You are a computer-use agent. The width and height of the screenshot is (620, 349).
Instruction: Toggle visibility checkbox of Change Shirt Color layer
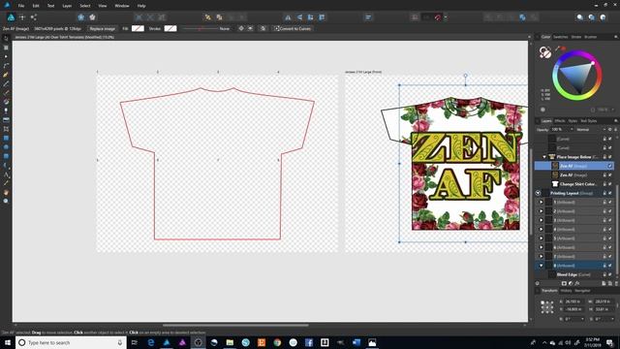click(x=610, y=184)
